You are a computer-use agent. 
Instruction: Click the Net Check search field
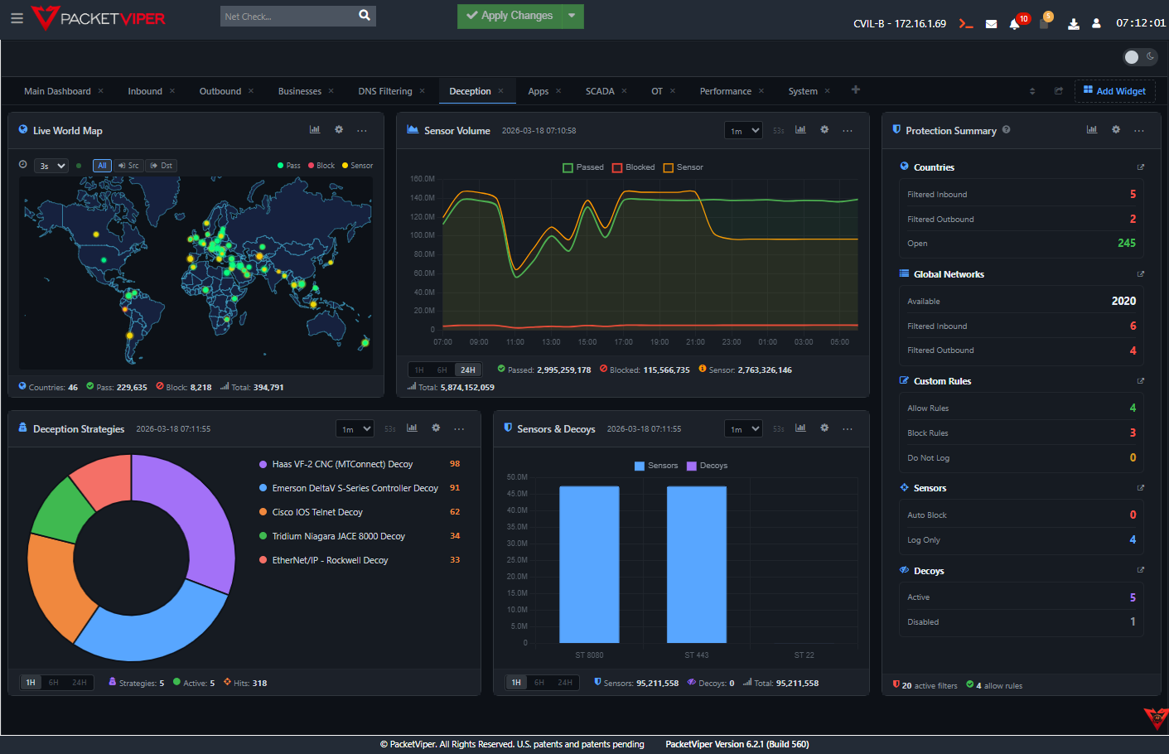point(287,17)
